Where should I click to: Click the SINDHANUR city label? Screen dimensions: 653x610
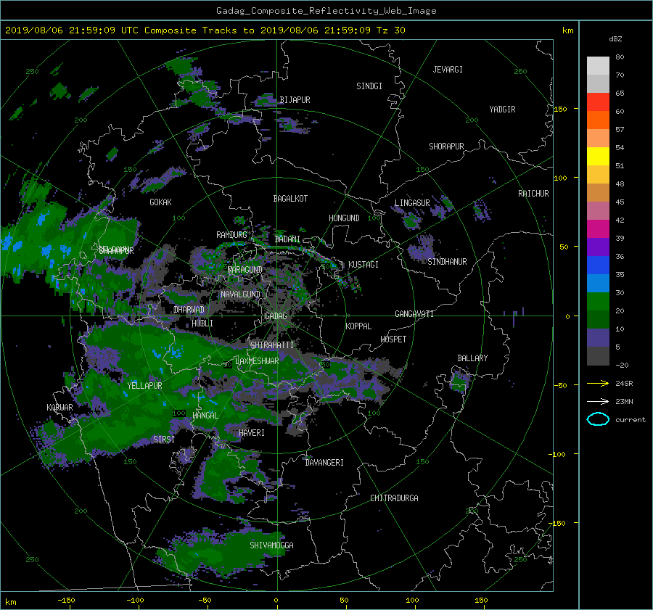click(x=447, y=262)
